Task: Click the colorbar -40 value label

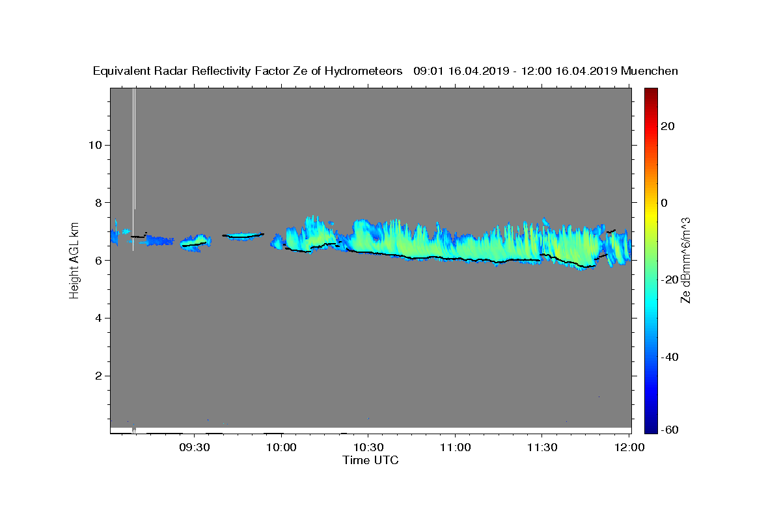Action: [670, 357]
